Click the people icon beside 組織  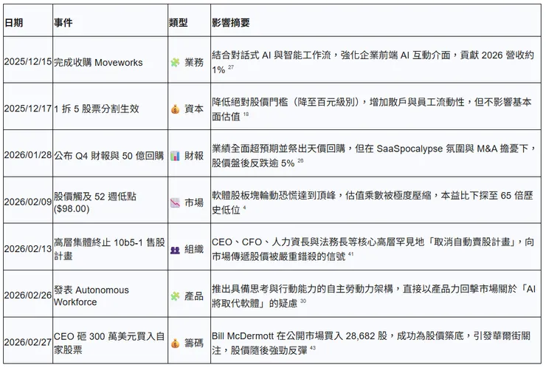tap(175, 250)
